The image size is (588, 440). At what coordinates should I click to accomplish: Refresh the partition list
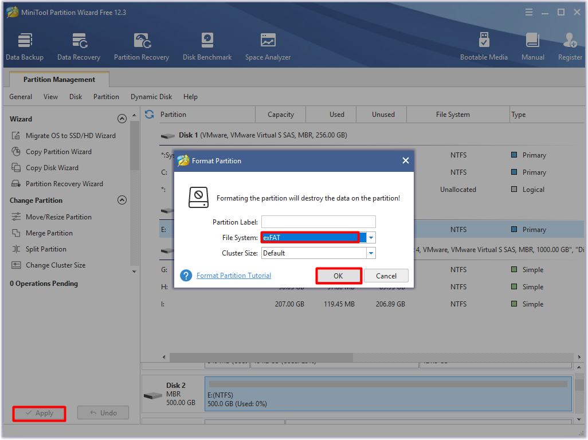pos(148,114)
